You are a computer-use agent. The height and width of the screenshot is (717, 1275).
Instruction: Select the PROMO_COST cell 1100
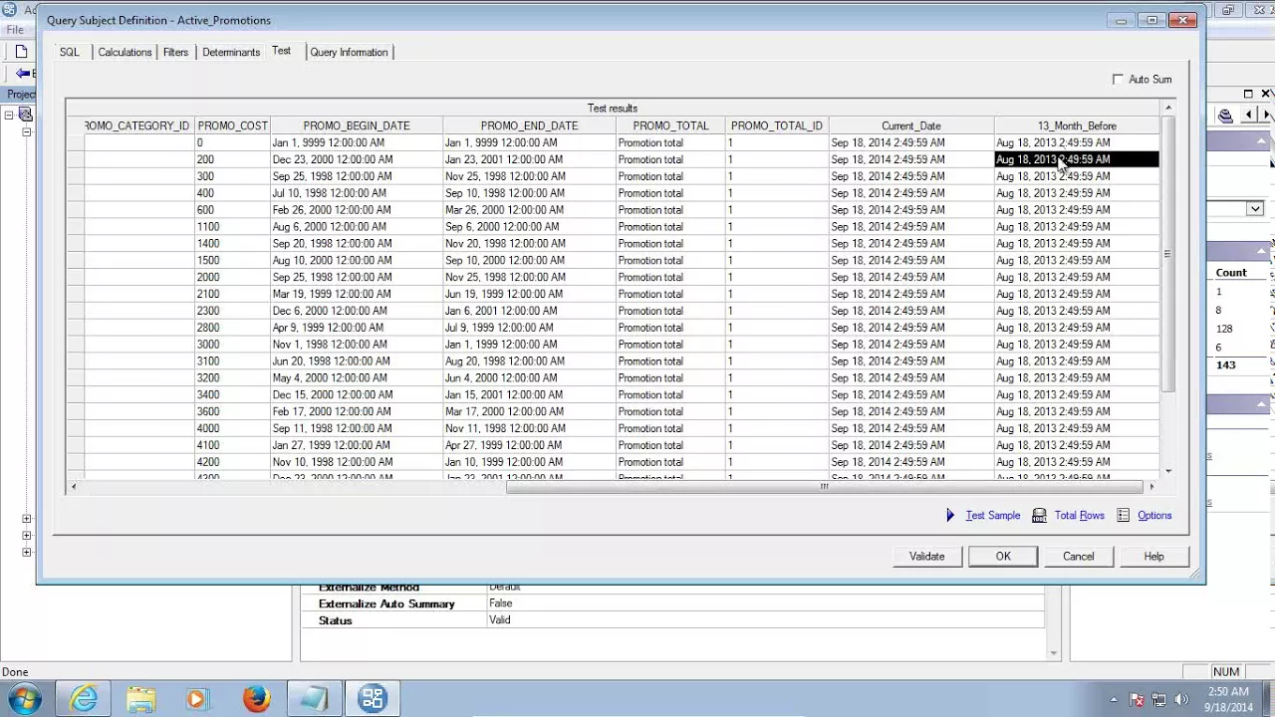(232, 226)
